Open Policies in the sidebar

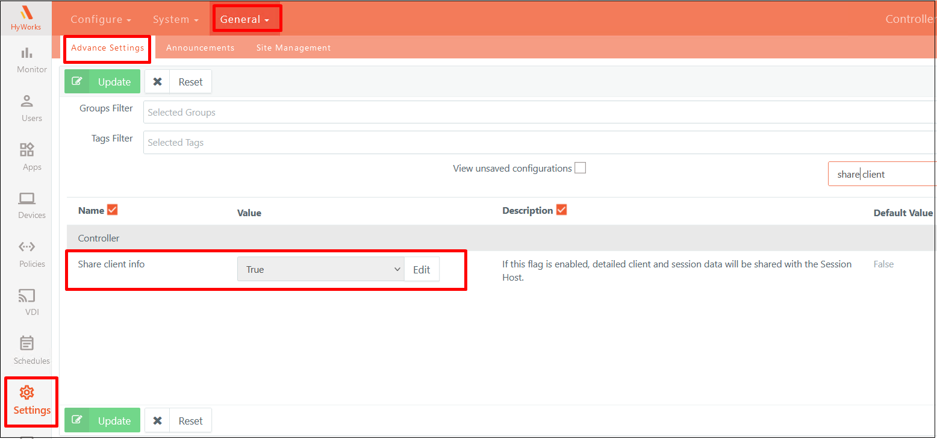[27, 247]
